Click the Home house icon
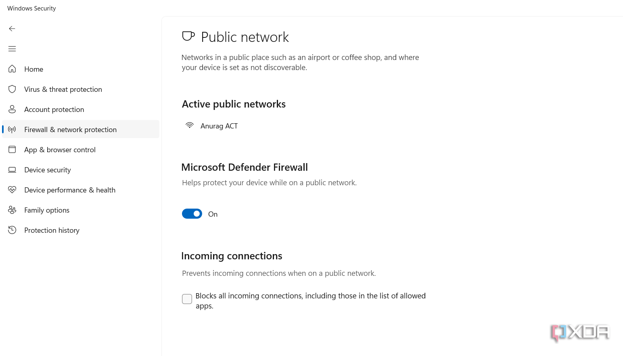This screenshot has width=623, height=356. [12, 69]
